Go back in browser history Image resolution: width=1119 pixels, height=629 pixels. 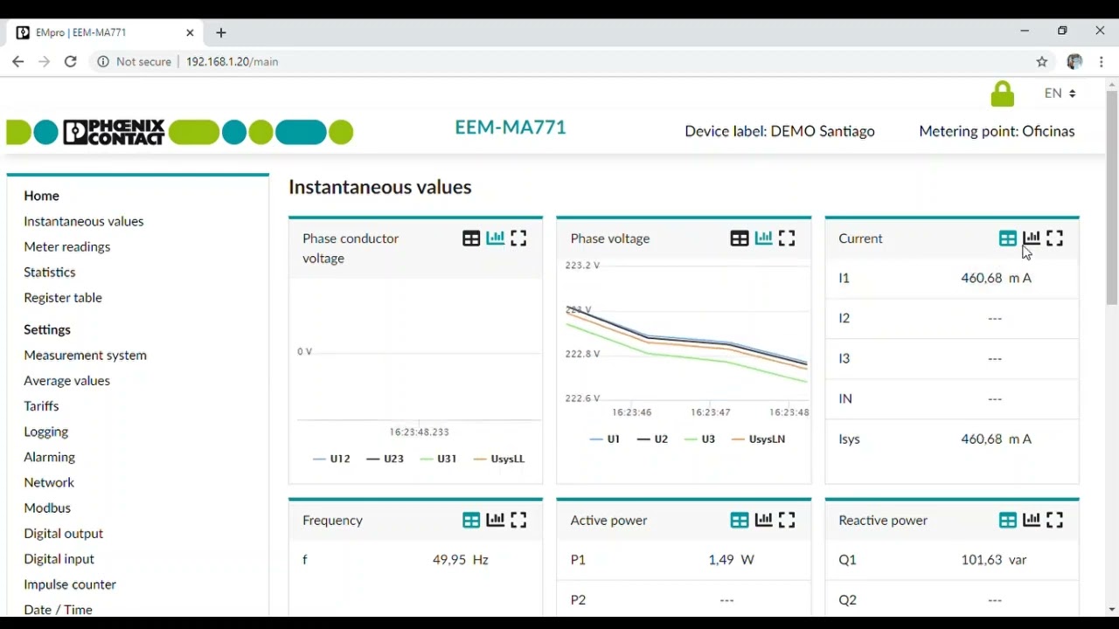click(x=17, y=61)
